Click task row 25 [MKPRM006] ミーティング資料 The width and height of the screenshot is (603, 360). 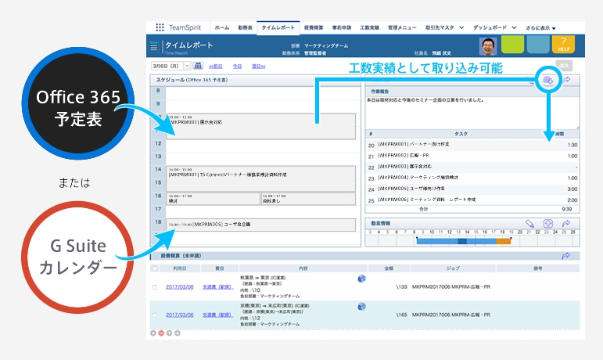tap(472, 200)
